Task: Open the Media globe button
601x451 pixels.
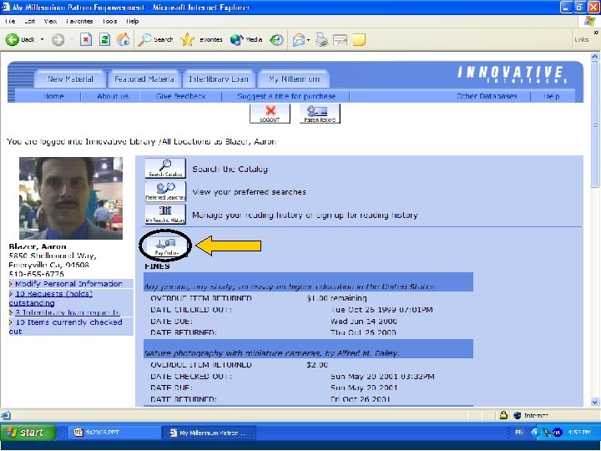Action: (236, 39)
